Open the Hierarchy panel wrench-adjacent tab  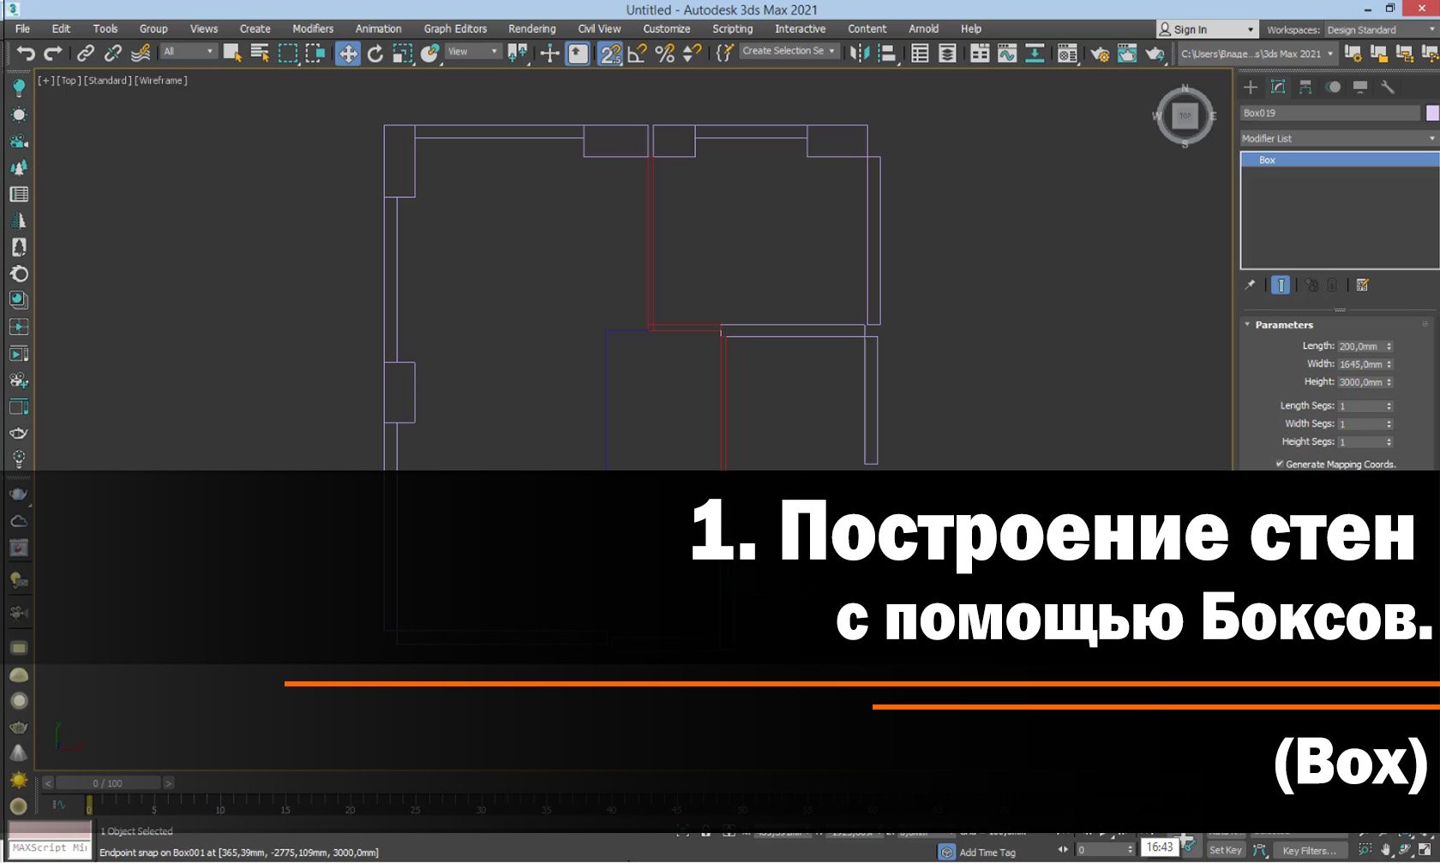[x=1306, y=87]
